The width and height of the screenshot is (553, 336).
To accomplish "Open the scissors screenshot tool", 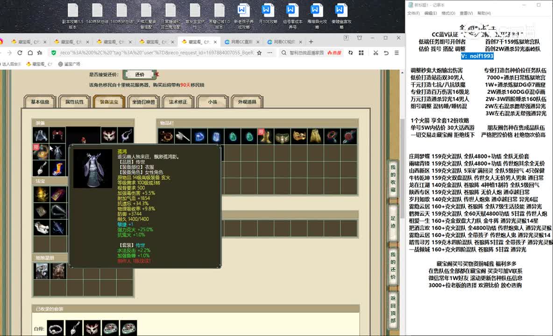I will pyautogui.click(x=376, y=53).
